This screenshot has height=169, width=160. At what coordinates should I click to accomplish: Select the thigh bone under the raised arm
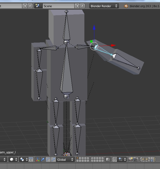click(x=77, y=108)
